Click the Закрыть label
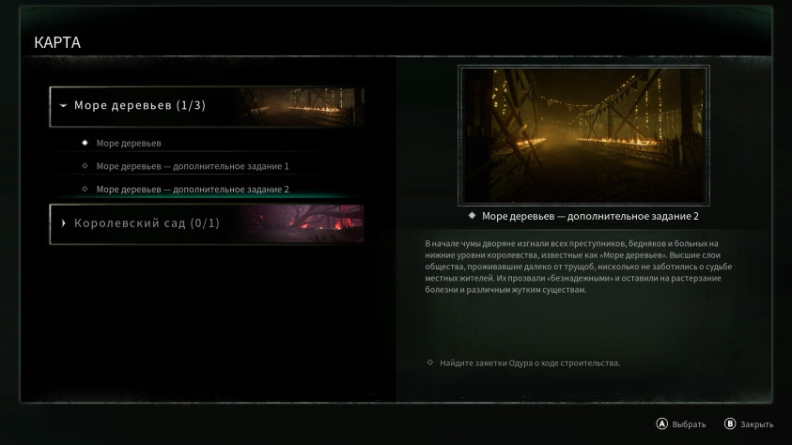792x445 pixels. [756, 424]
